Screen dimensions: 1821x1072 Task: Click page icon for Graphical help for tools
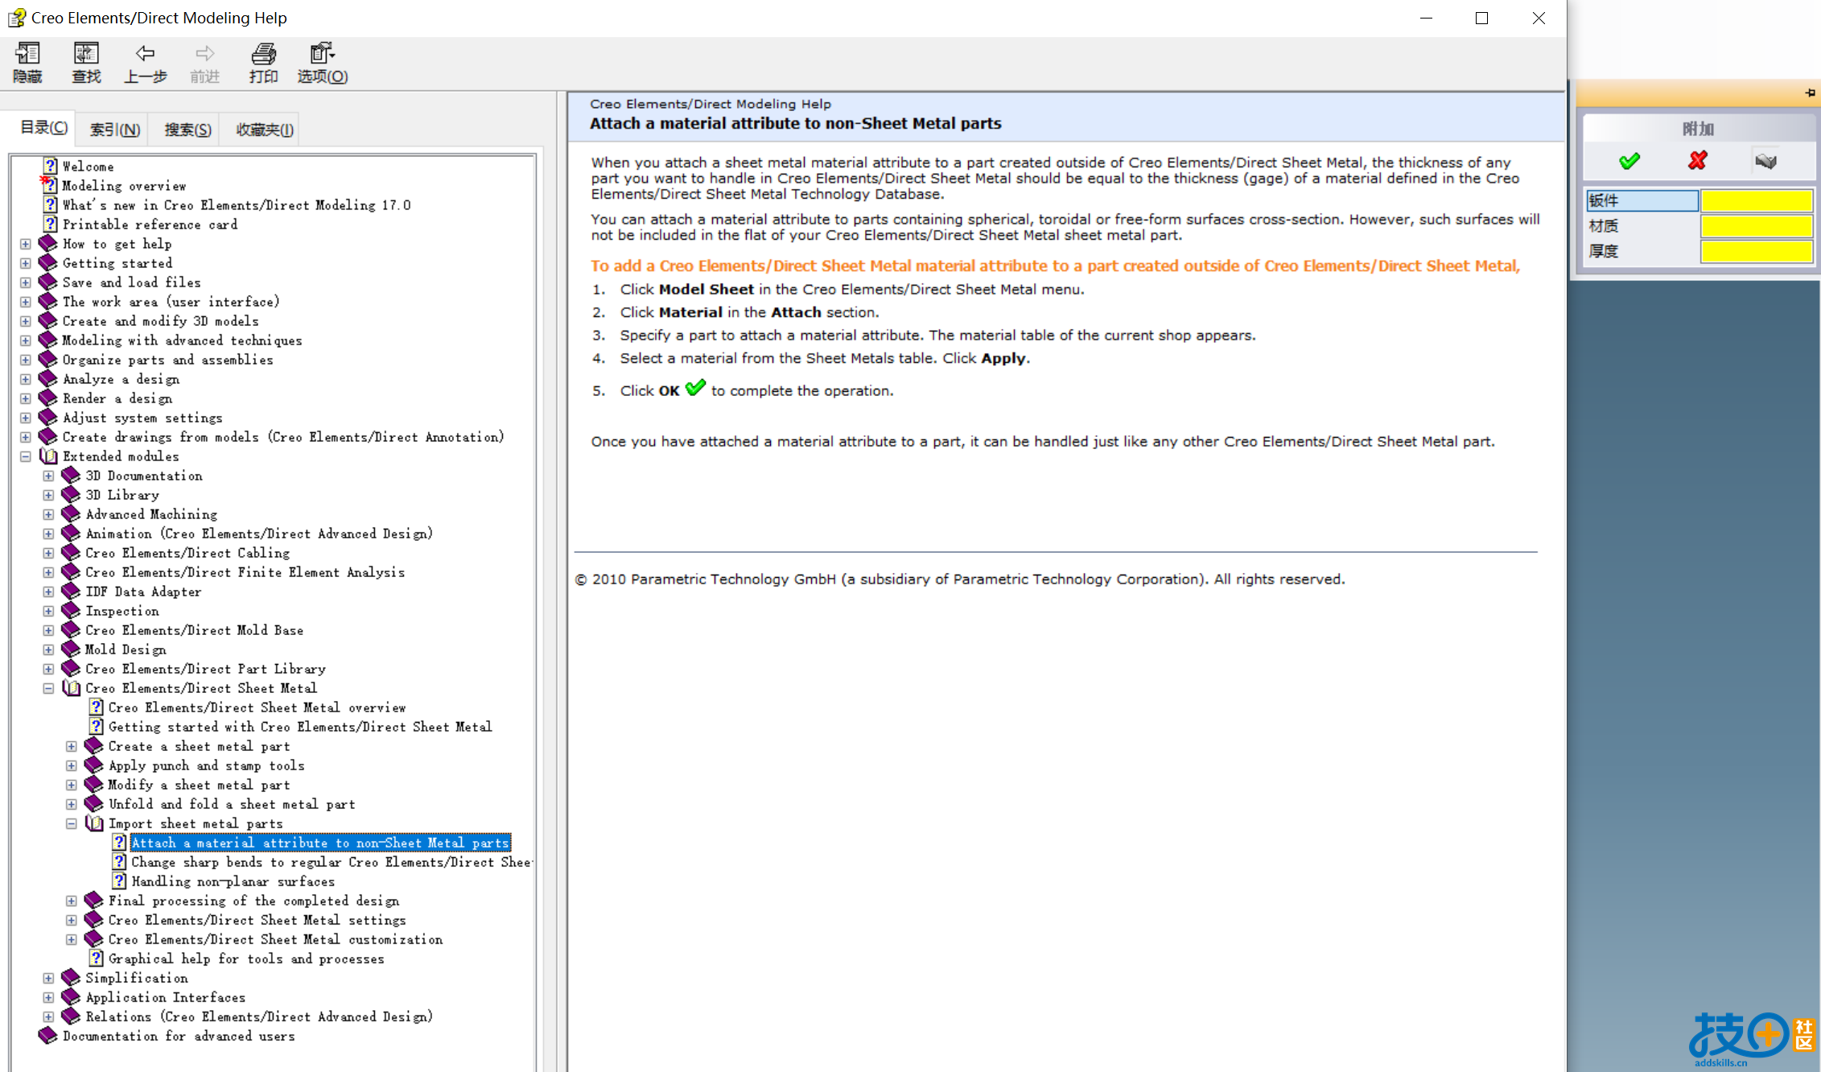coord(96,959)
